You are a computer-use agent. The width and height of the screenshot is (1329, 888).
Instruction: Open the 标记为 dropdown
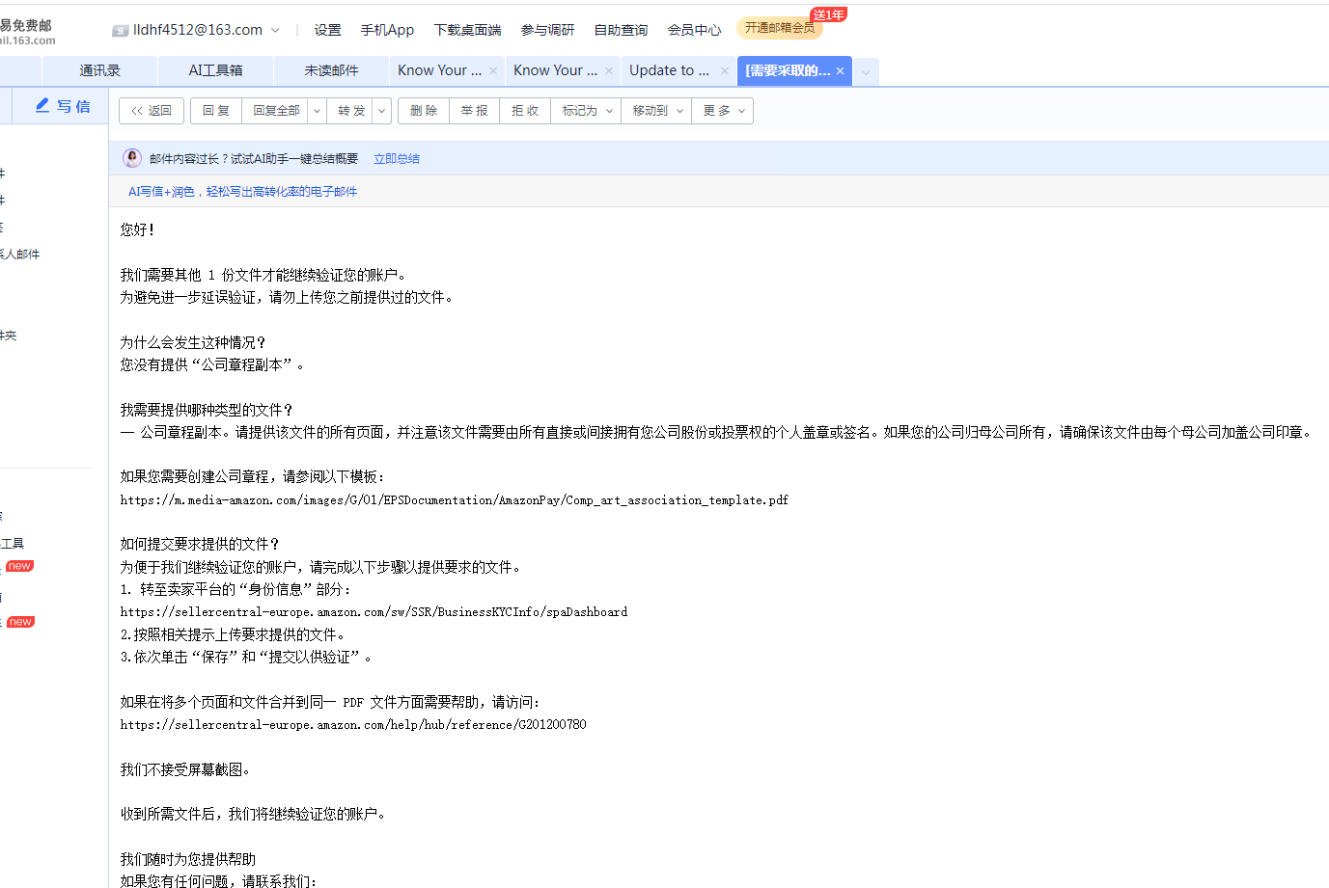[587, 111]
